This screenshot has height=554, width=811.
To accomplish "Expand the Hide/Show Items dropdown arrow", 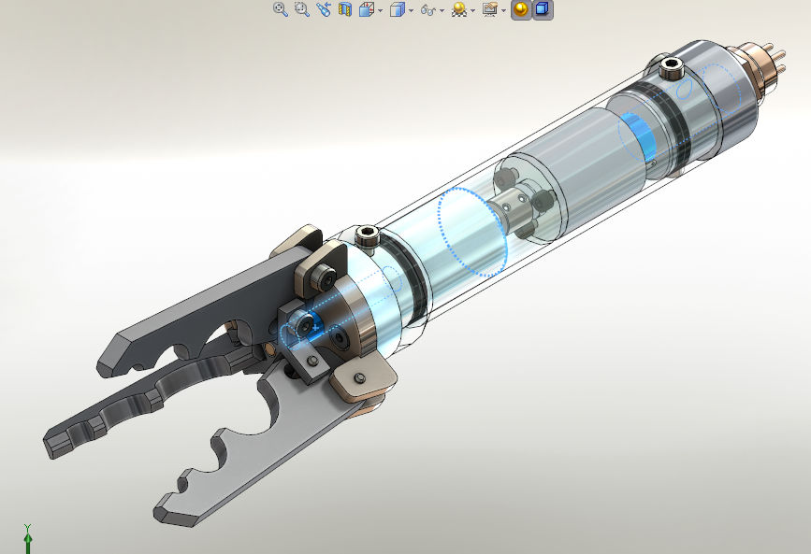I will click(x=442, y=10).
